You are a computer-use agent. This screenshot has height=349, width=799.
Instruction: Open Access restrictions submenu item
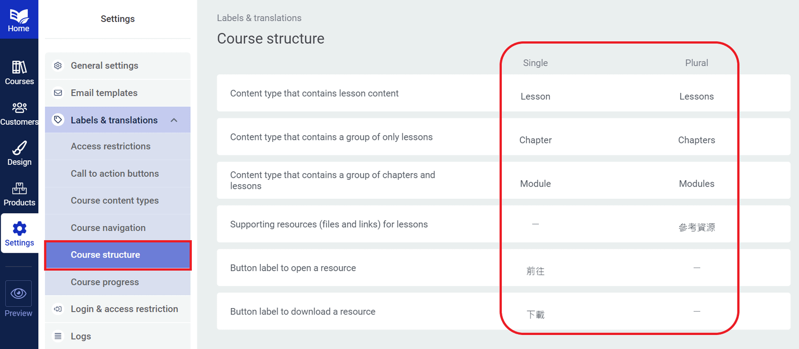(118, 146)
